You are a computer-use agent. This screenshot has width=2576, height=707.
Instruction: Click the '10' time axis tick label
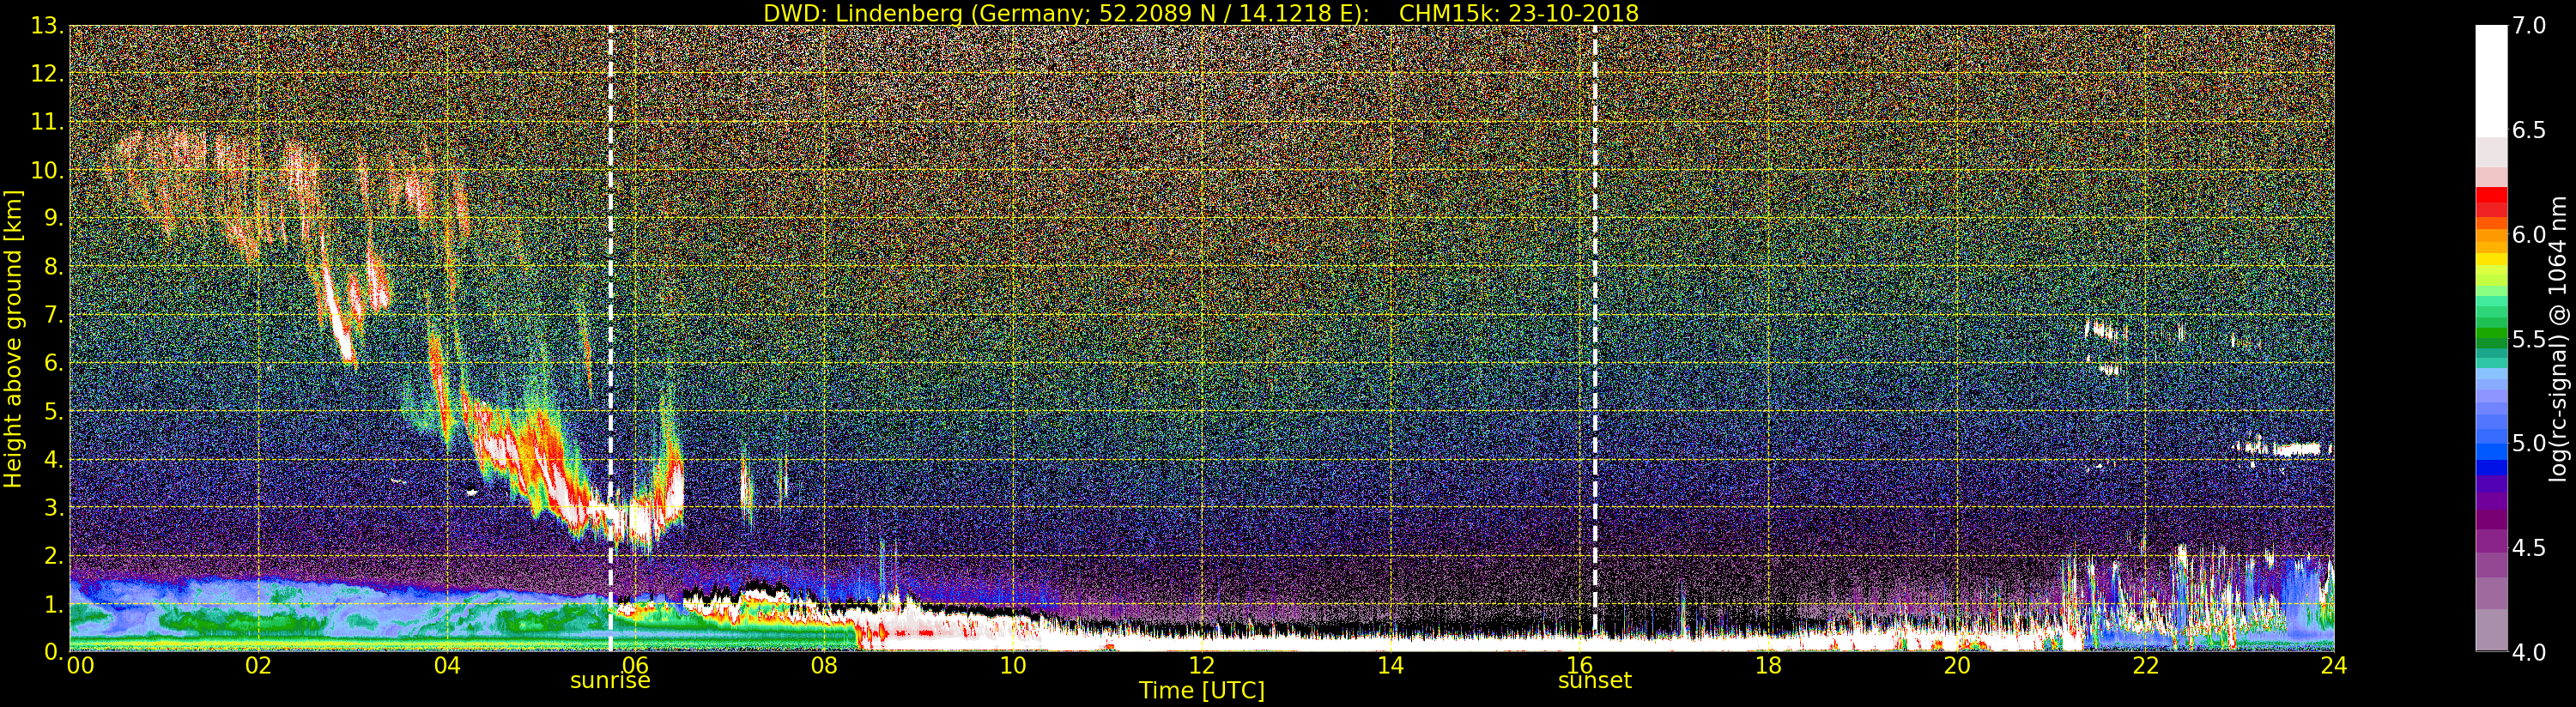1013,666
